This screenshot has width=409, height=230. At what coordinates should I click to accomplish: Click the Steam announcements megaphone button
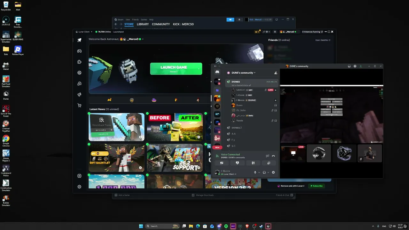coord(230,19)
